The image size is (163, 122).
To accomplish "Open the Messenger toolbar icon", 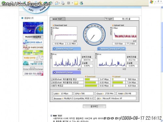I will coord(81,3).
